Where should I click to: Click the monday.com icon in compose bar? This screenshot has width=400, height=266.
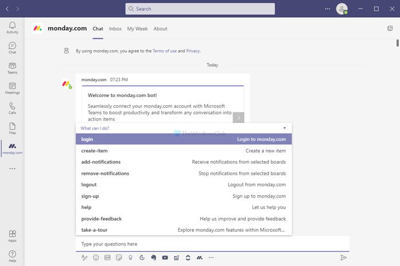(x=199, y=257)
